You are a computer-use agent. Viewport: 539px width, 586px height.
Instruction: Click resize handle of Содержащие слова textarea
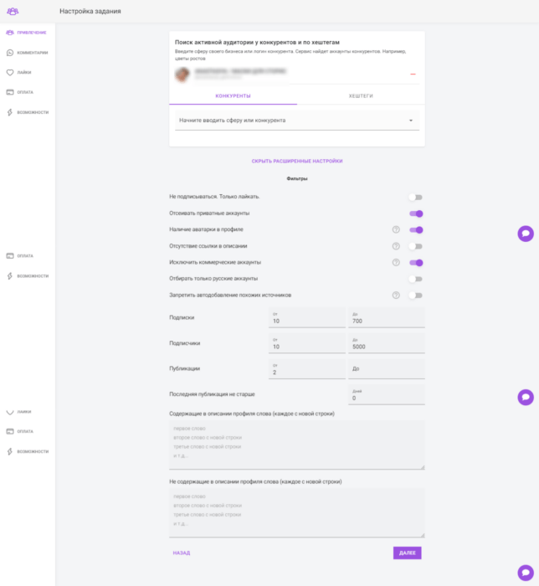tap(423, 467)
